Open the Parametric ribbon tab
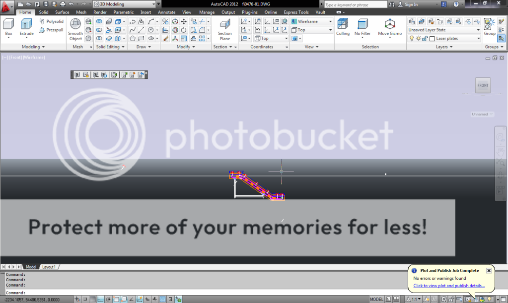 coord(123,12)
